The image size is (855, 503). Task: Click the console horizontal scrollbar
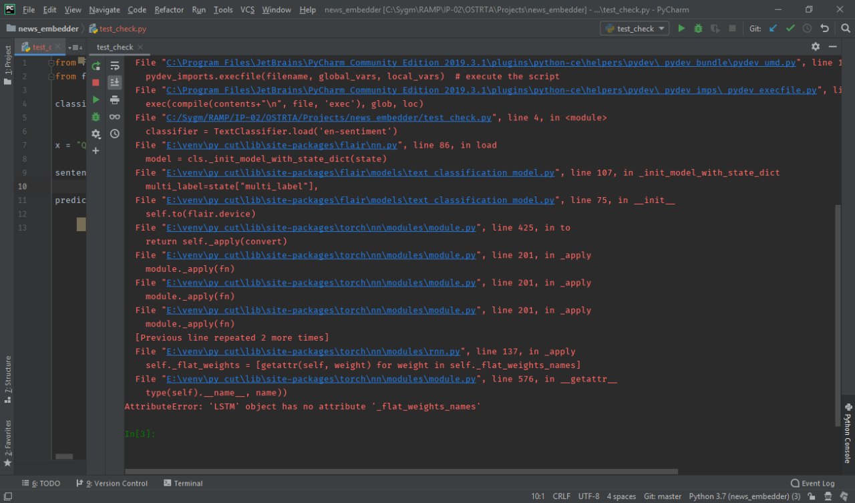click(401, 472)
